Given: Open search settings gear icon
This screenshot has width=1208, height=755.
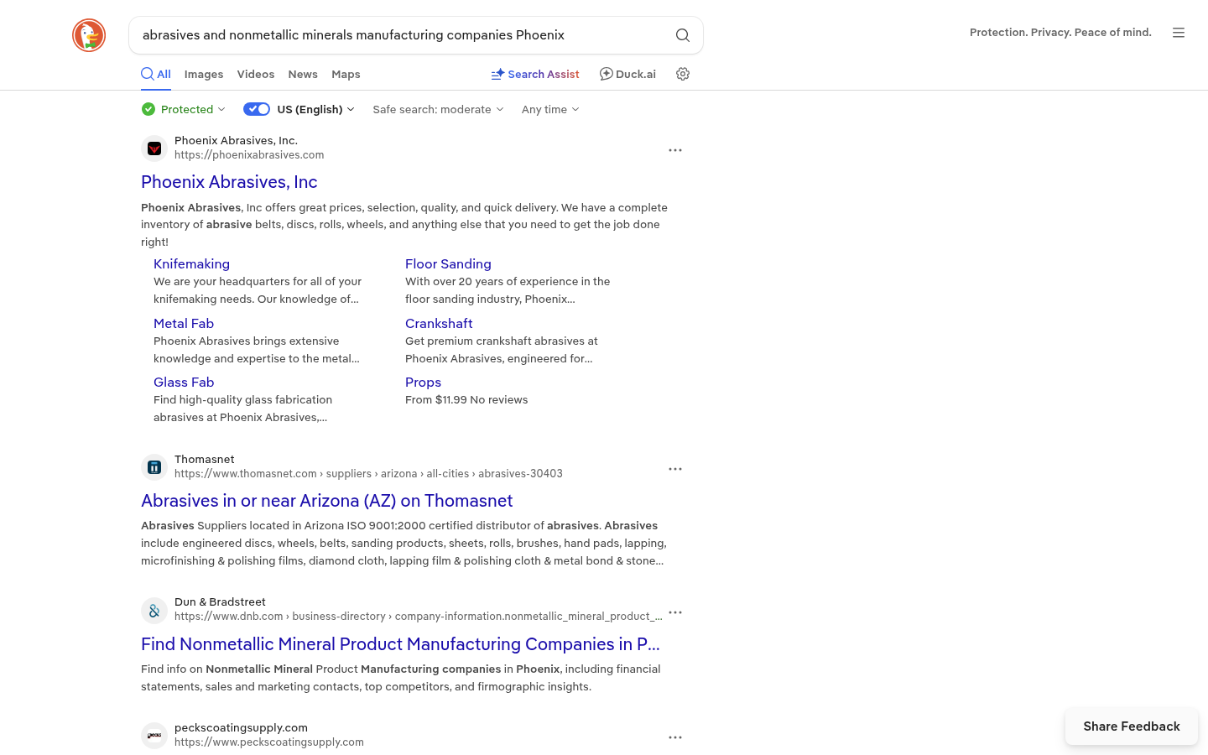Looking at the screenshot, I should point(683,74).
